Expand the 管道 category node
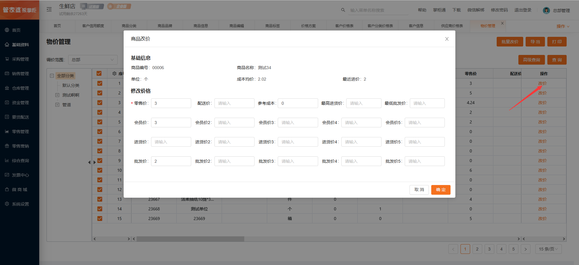 (x=57, y=105)
